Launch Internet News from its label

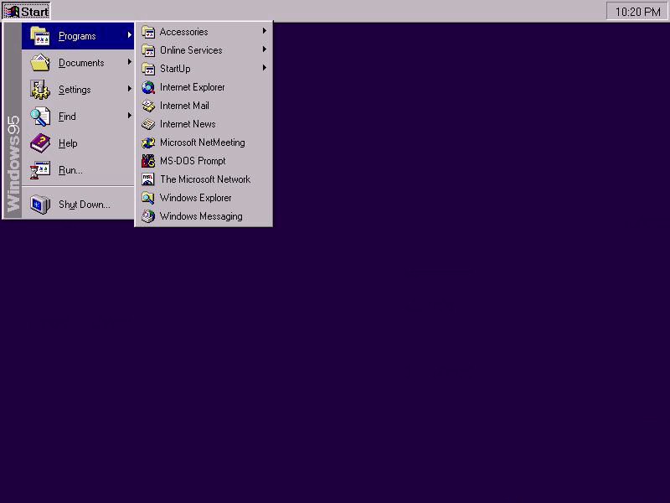point(188,124)
